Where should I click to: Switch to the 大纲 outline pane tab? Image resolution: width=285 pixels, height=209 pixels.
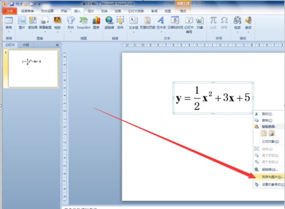pos(25,45)
